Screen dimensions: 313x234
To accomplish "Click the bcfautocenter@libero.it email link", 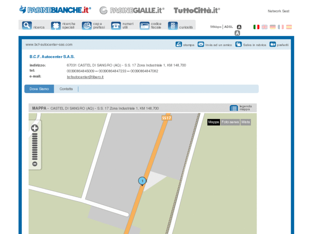I will point(85,77).
